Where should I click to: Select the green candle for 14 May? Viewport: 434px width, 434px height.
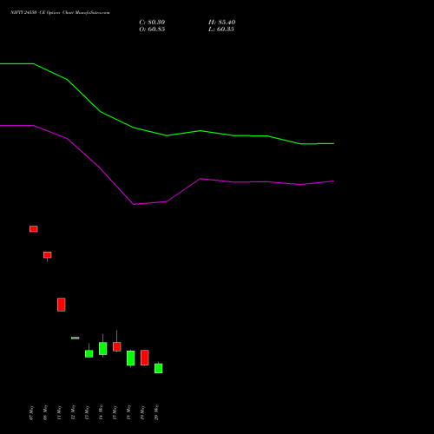[103, 348]
